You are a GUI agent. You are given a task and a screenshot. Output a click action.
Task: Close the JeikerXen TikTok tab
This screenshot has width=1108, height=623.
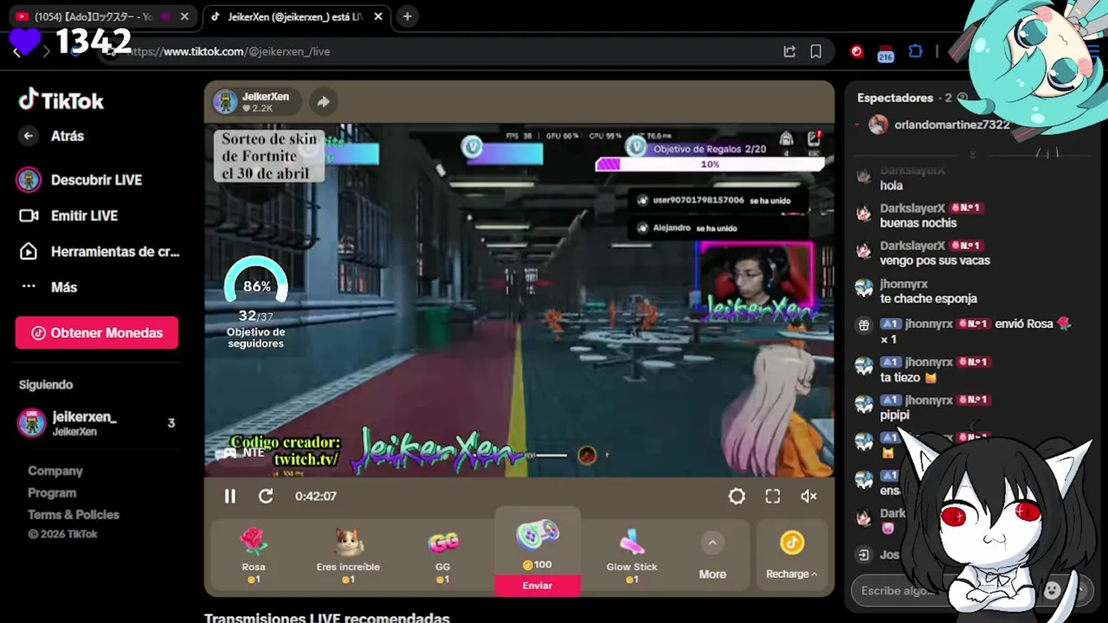378,16
